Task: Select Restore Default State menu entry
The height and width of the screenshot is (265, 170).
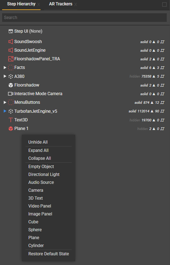Action: point(49,254)
